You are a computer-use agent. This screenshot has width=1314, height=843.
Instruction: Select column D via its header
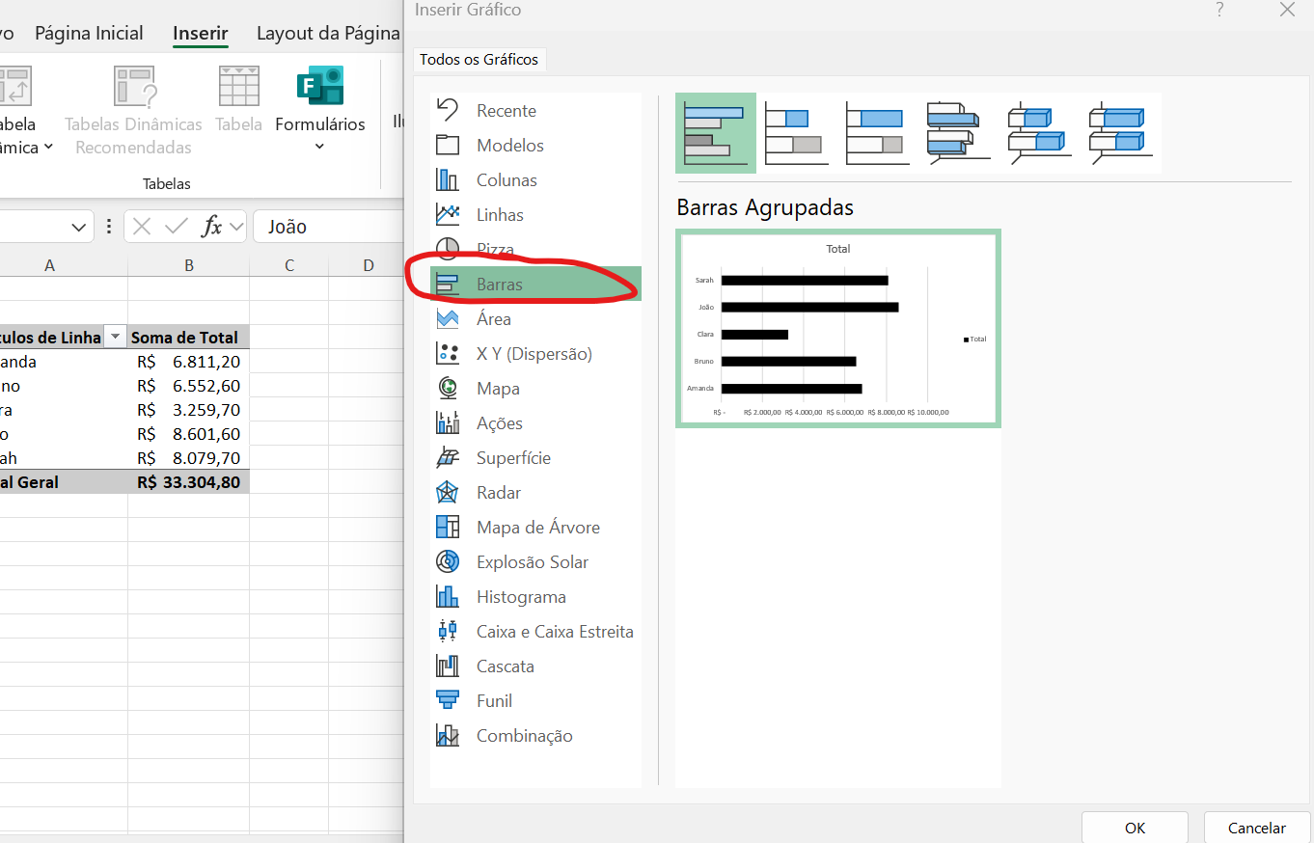368,265
